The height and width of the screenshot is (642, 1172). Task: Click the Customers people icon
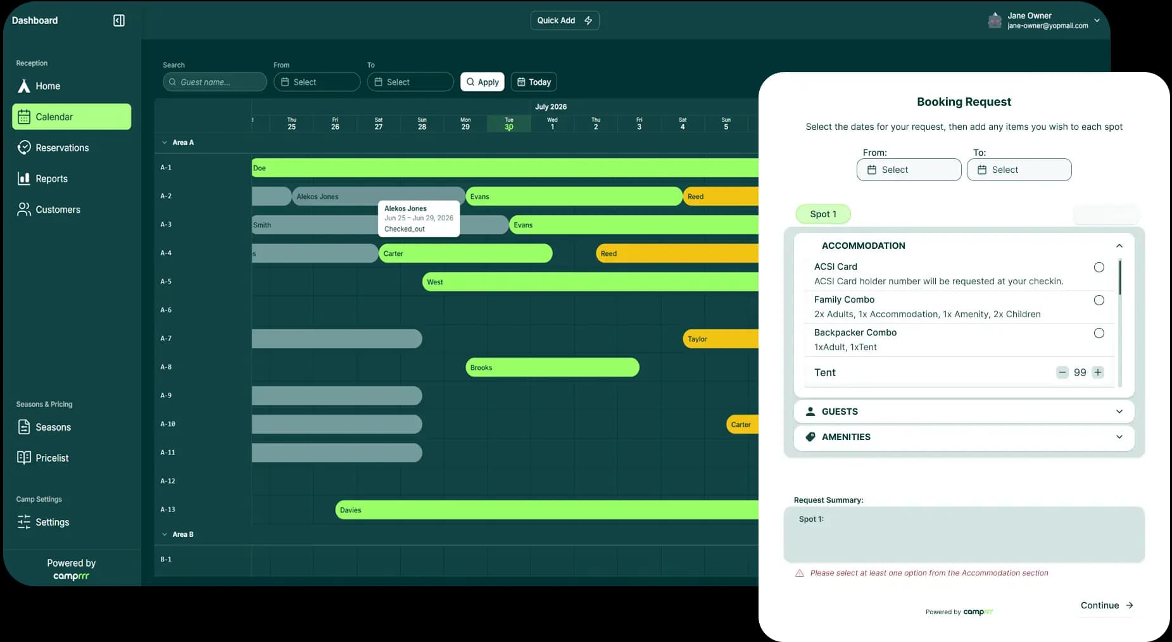24,210
